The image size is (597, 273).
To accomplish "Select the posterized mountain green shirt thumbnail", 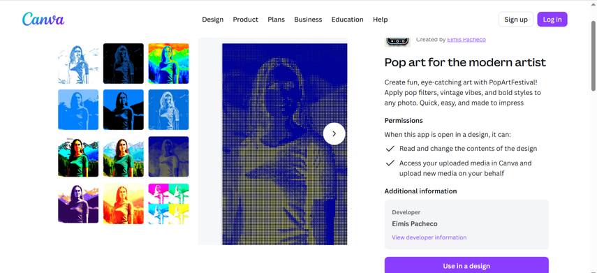I will click(x=78, y=156).
